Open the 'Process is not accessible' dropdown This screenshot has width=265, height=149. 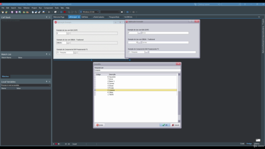(50, 85)
